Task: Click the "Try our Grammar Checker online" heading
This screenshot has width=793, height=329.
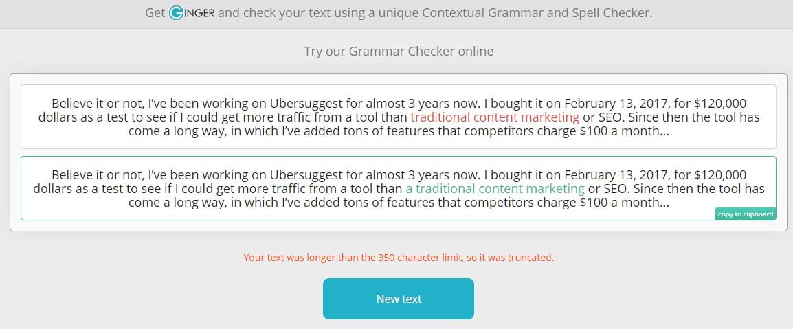Action: (x=399, y=51)
